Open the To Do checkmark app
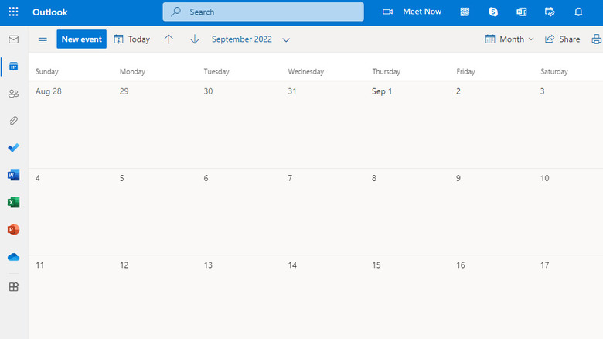Screen dimensions: 603x339 coord(13,148)
